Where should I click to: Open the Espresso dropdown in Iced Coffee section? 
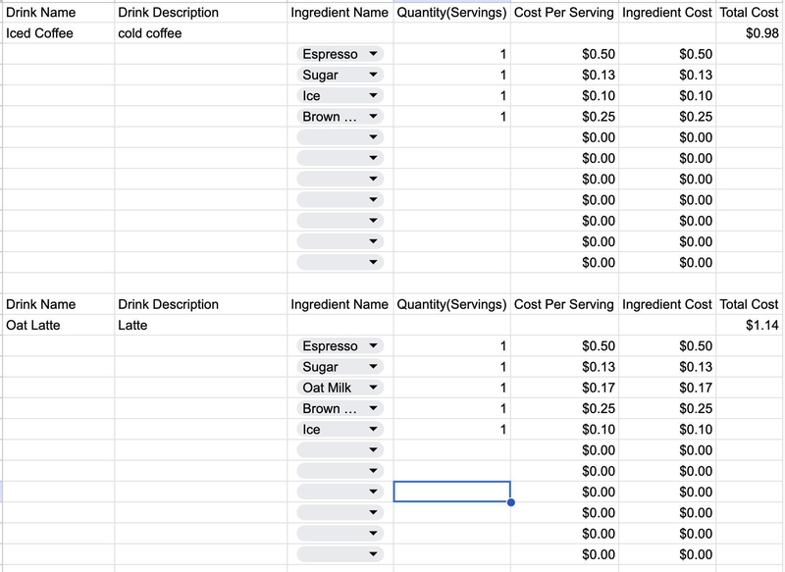[x=373, y=54]
